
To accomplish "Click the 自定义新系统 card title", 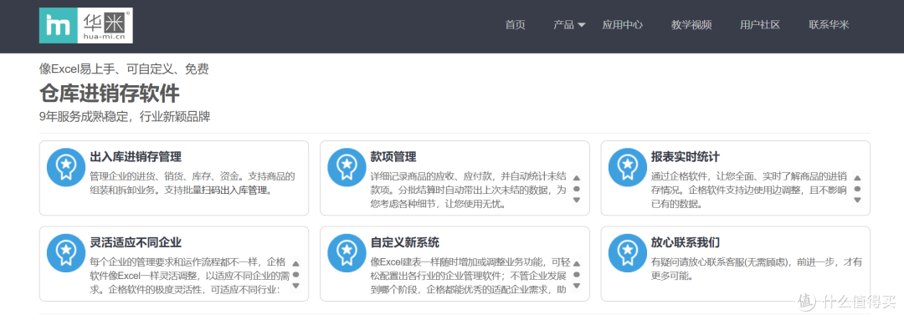I will click(x=405, y=243).
